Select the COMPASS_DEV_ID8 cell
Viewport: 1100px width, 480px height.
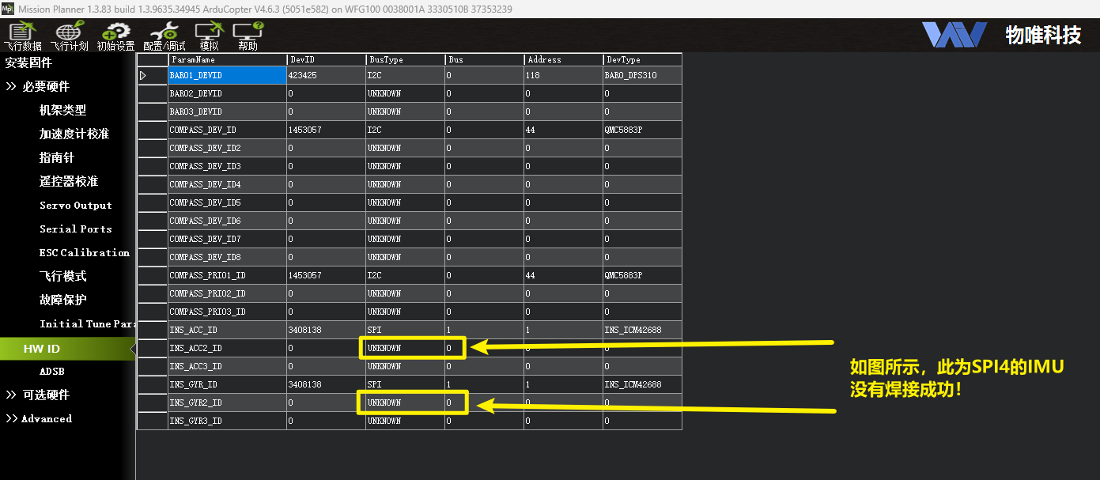click(227, 257)
